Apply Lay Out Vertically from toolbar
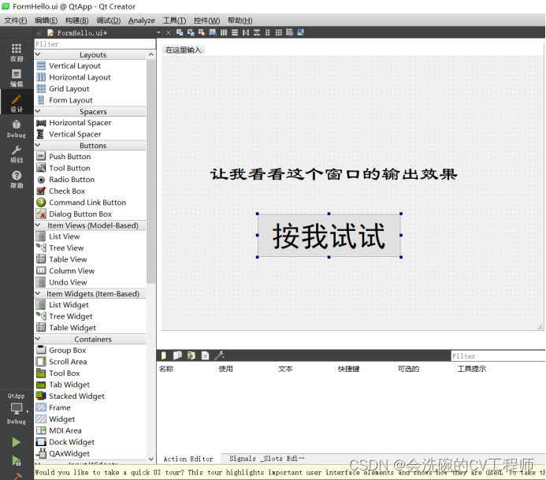Screen dimensions: 546x480 [x=235, y=32]
